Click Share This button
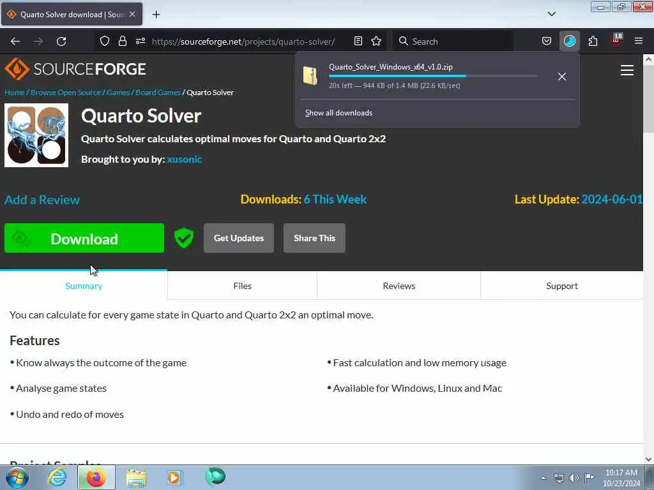This screenshot has width=654, height=490. point(314,238)
